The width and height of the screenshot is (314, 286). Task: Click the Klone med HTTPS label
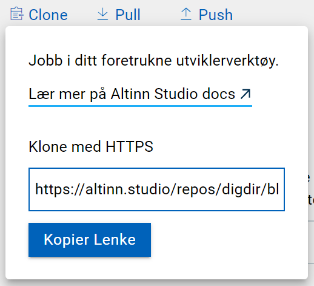click(x=91, y=146)
